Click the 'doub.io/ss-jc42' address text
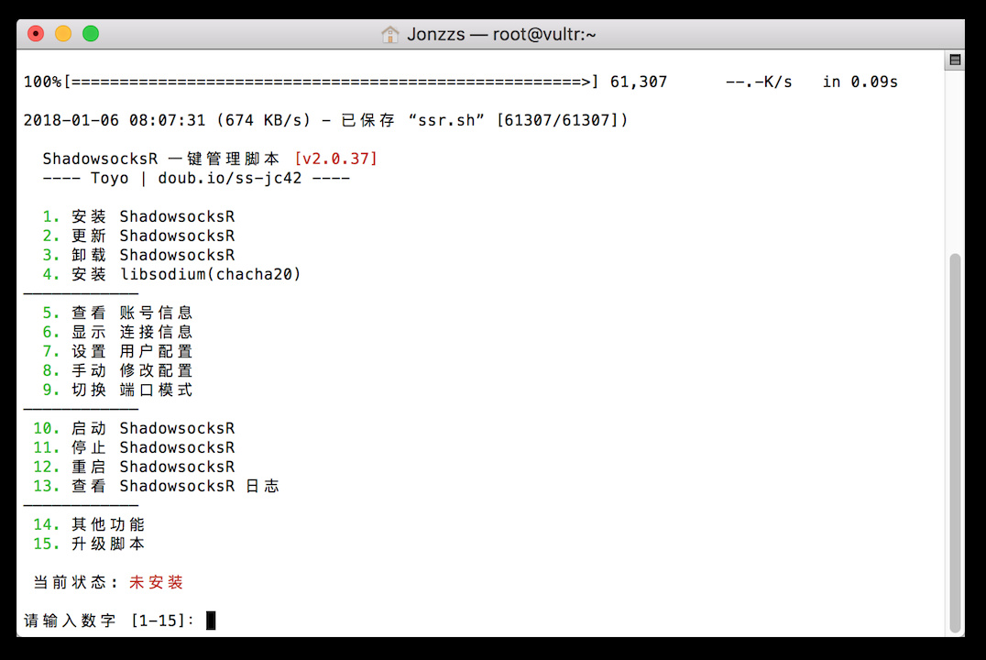 (x=229, y=178)
